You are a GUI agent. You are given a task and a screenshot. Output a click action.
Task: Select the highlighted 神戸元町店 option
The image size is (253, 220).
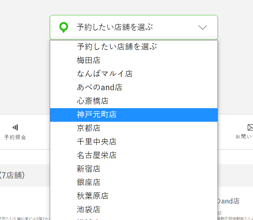click(x=97, y=115)
